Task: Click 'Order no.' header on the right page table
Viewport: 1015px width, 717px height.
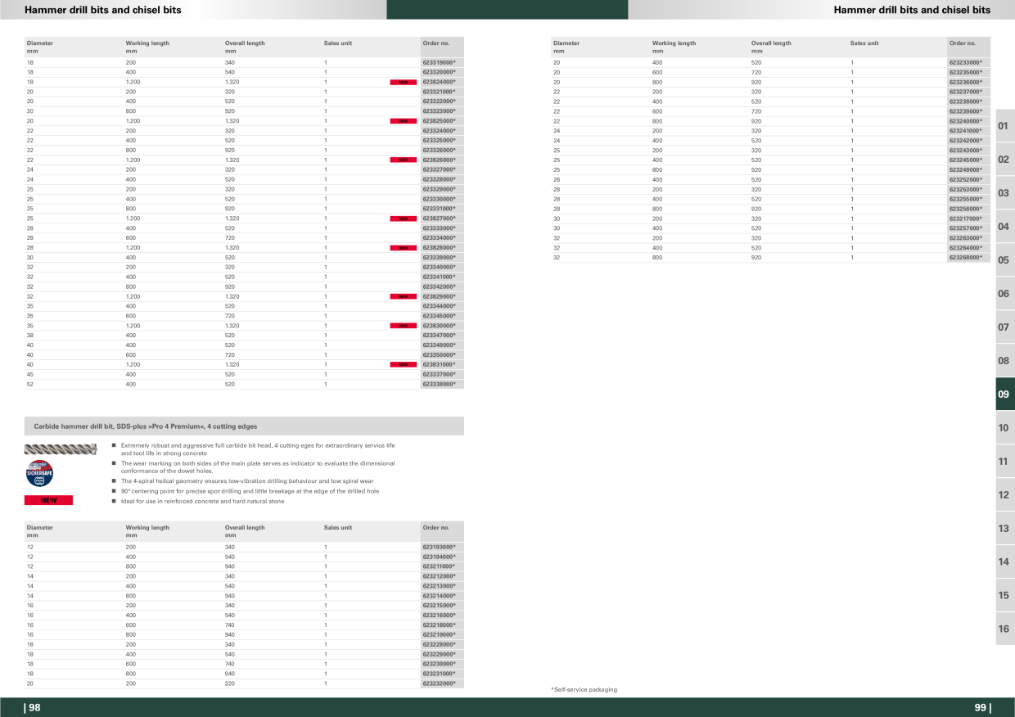Action: (x=963, y=43)
